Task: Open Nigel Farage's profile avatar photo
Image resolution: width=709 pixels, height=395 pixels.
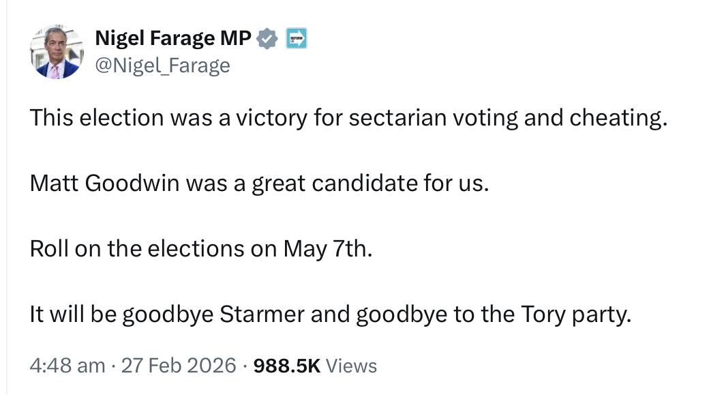Action: pyautogui.click(x=57, y=52)
